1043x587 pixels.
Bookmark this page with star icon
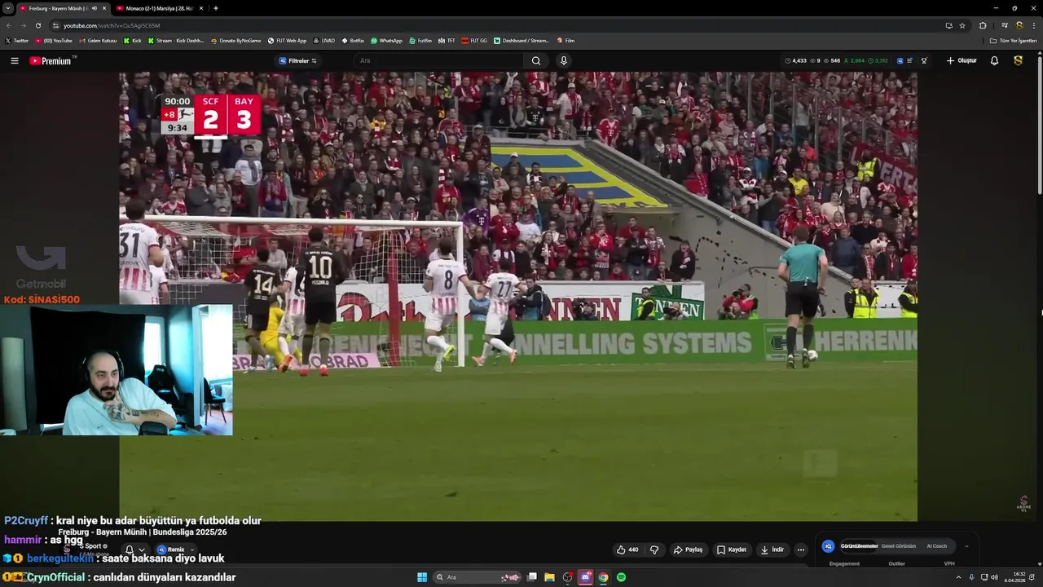[x=962, y=25]
